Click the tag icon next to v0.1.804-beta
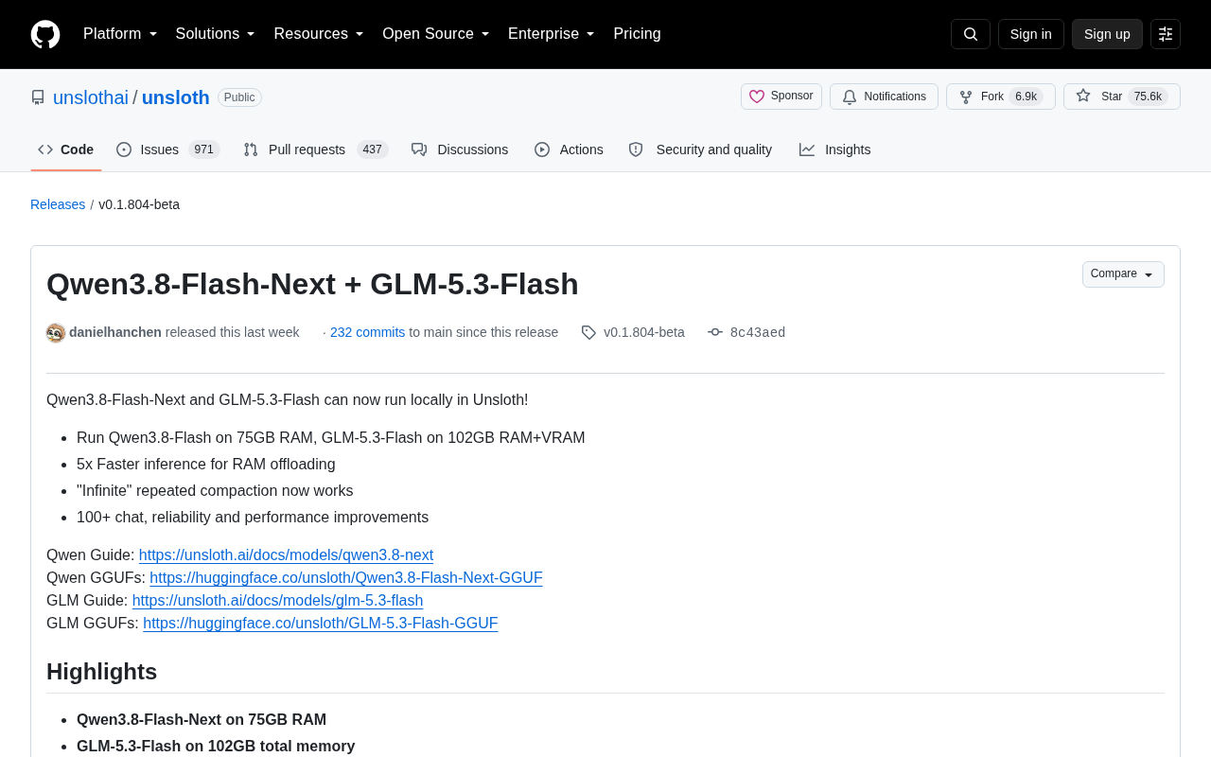 pyautogui.click(x=588, y=332)
